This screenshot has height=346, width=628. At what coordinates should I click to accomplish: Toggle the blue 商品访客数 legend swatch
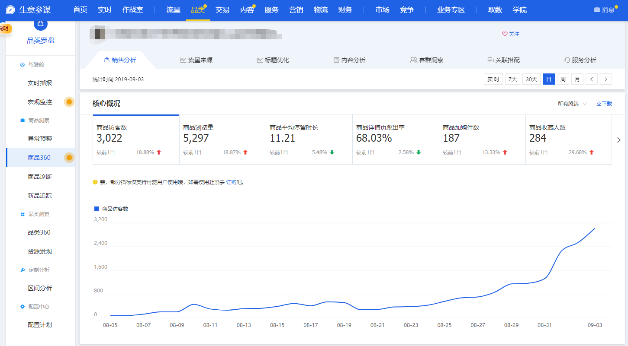coord(97,209)
